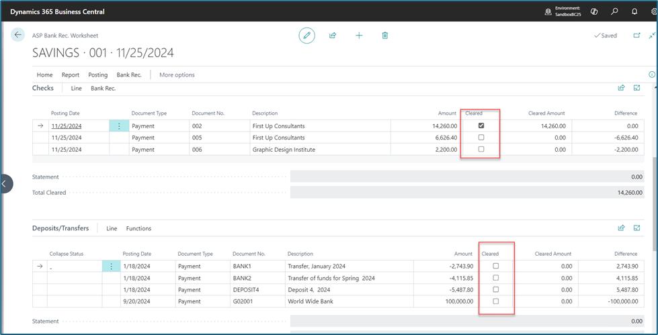
Task: Sort by Checks Description column header
Action: (x=265, y=113)
